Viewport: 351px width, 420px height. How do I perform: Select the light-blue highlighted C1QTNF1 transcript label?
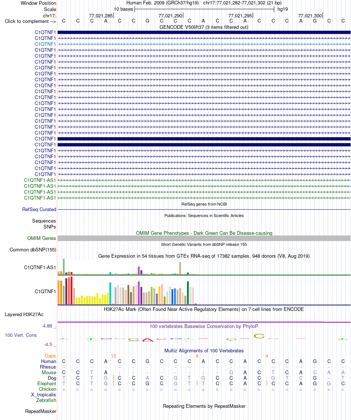tap(45, 44)
